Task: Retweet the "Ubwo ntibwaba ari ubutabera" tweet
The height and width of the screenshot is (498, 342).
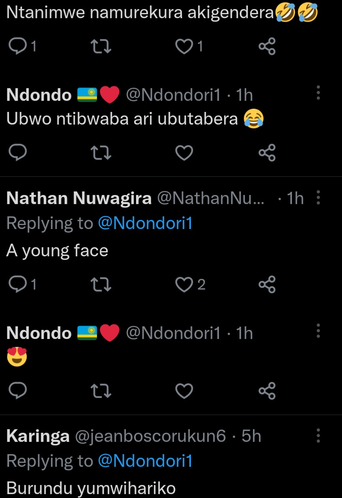Action: 101,153
